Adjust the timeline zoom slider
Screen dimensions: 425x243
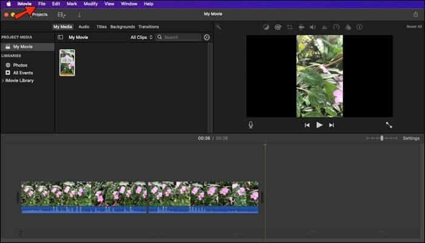[381, 138]
